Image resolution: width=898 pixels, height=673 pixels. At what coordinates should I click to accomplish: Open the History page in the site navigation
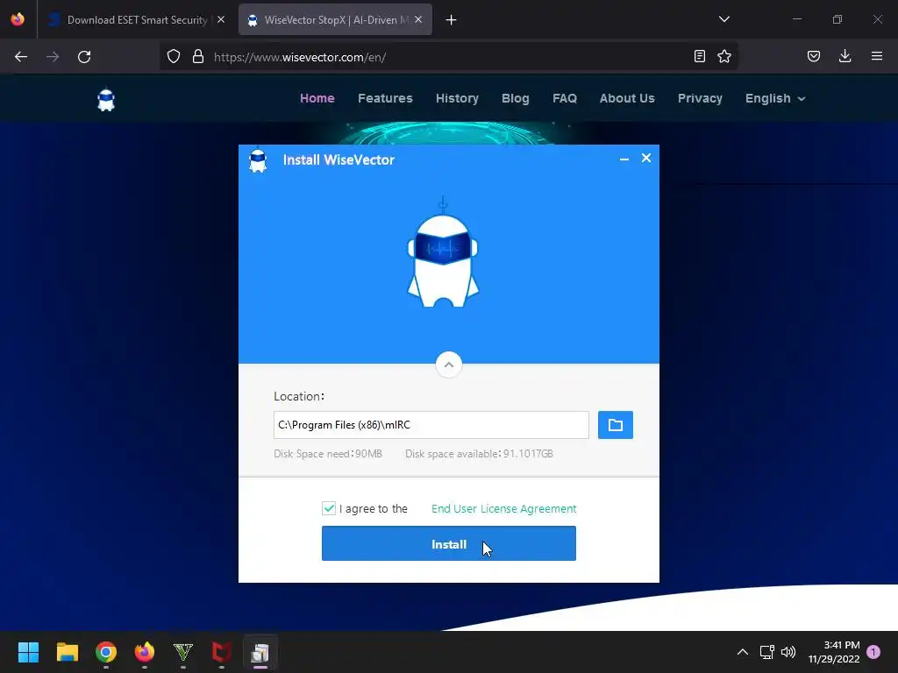[457, 98]
